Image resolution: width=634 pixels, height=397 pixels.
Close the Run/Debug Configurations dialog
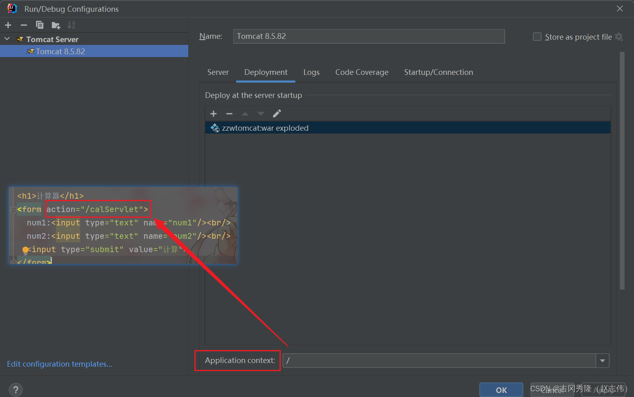(x=620, y=8)
